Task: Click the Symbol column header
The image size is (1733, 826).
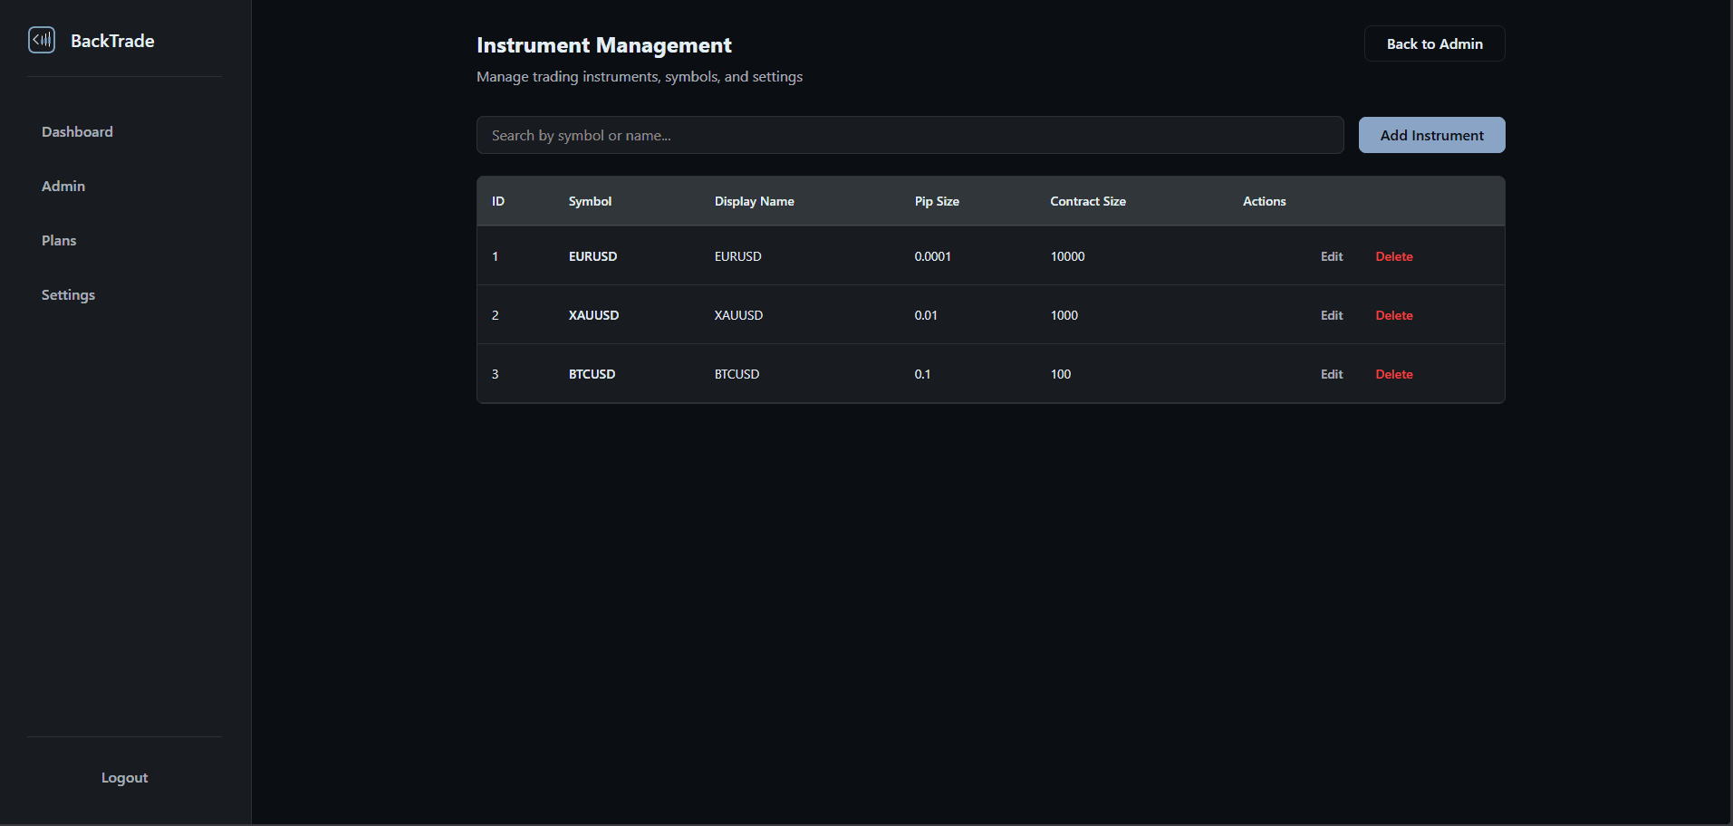Action: click(x=590, y=201)
